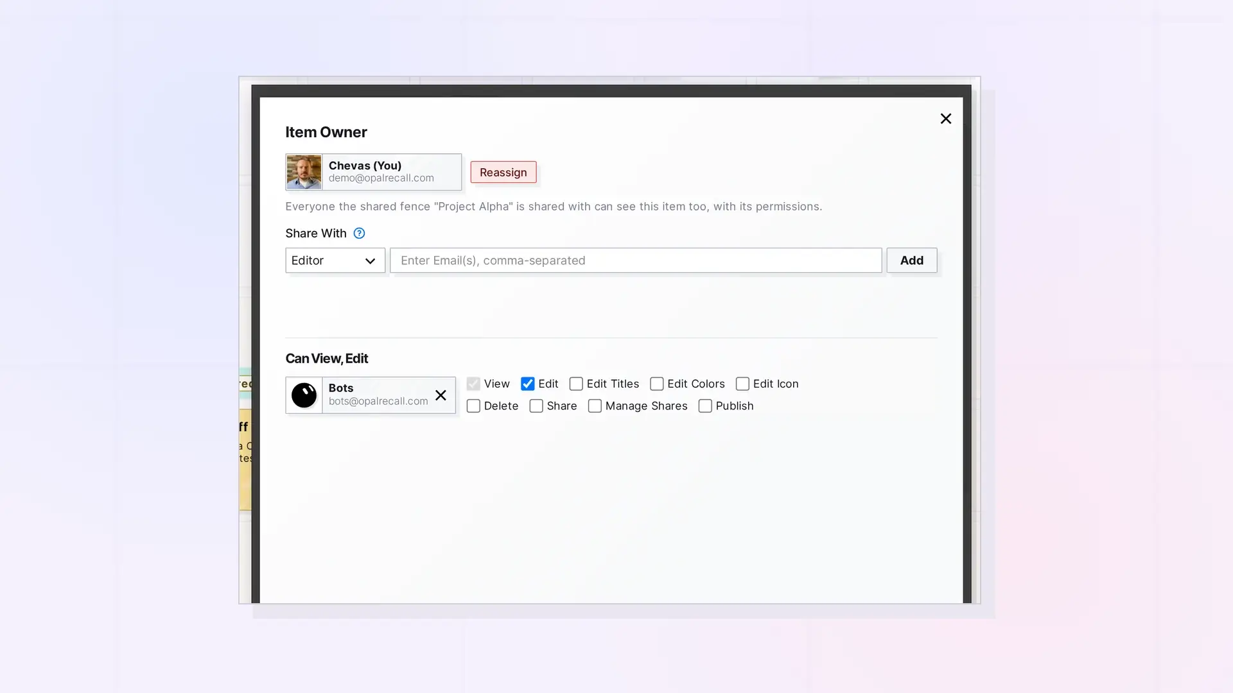Open the Editor role dropdown
This screenshot has width=1233, height=693.
point(335,261)
